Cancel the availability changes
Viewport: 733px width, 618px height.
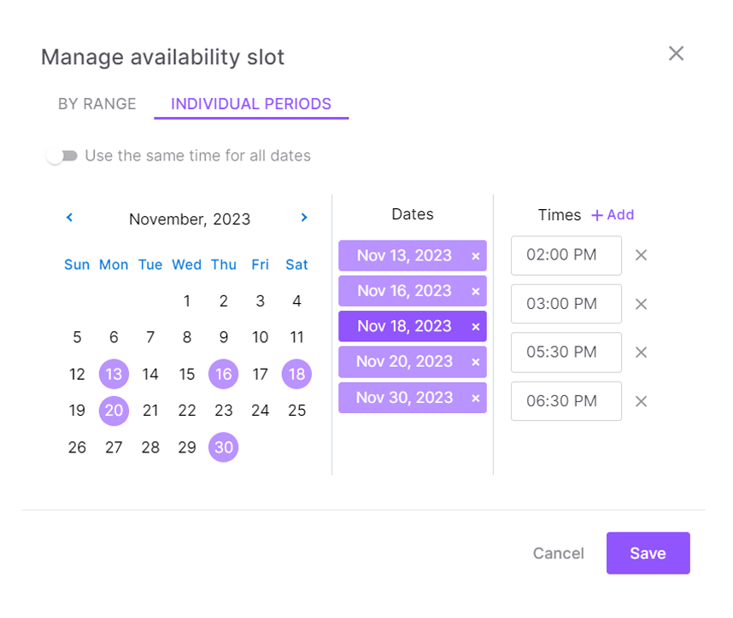(558, 553)
